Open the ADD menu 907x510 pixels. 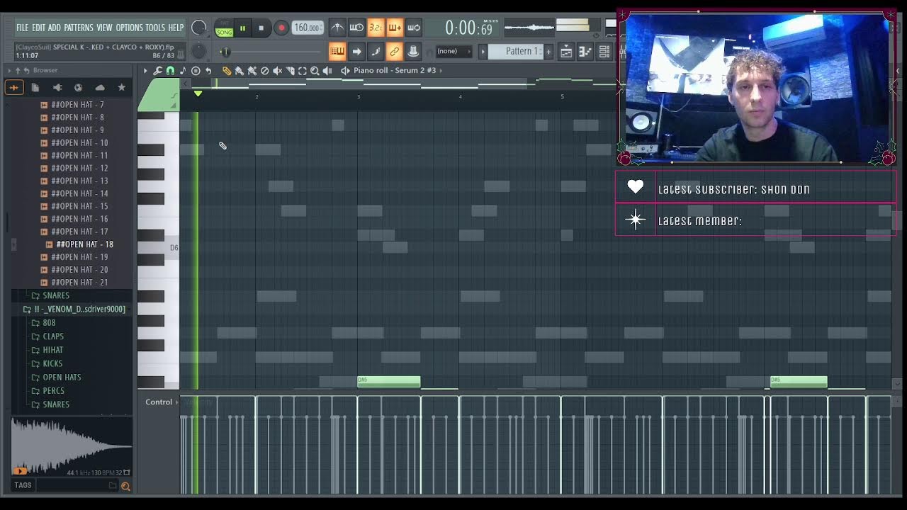55,28
